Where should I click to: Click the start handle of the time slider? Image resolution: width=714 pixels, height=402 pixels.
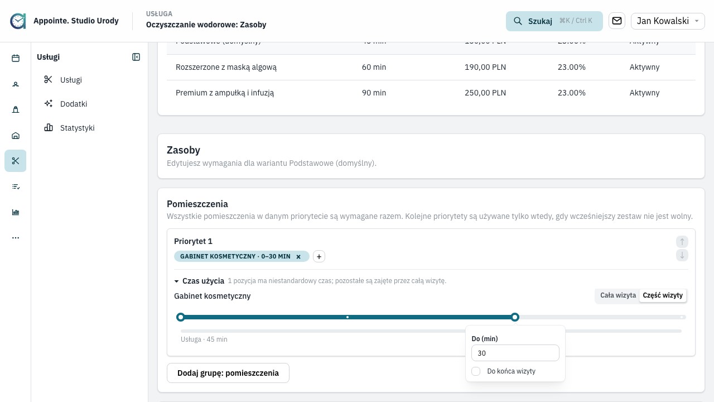180,317
